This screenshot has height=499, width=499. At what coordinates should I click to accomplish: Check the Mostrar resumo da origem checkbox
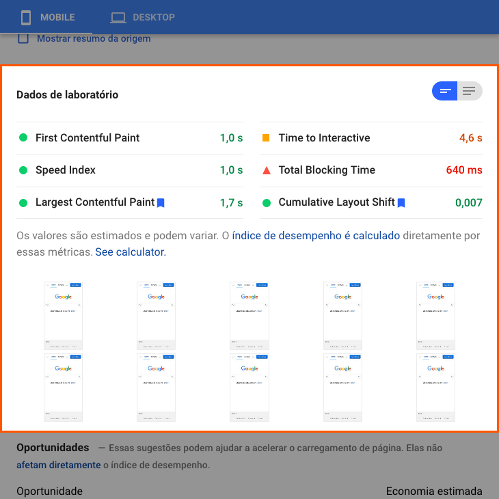(x=23, y=38)
